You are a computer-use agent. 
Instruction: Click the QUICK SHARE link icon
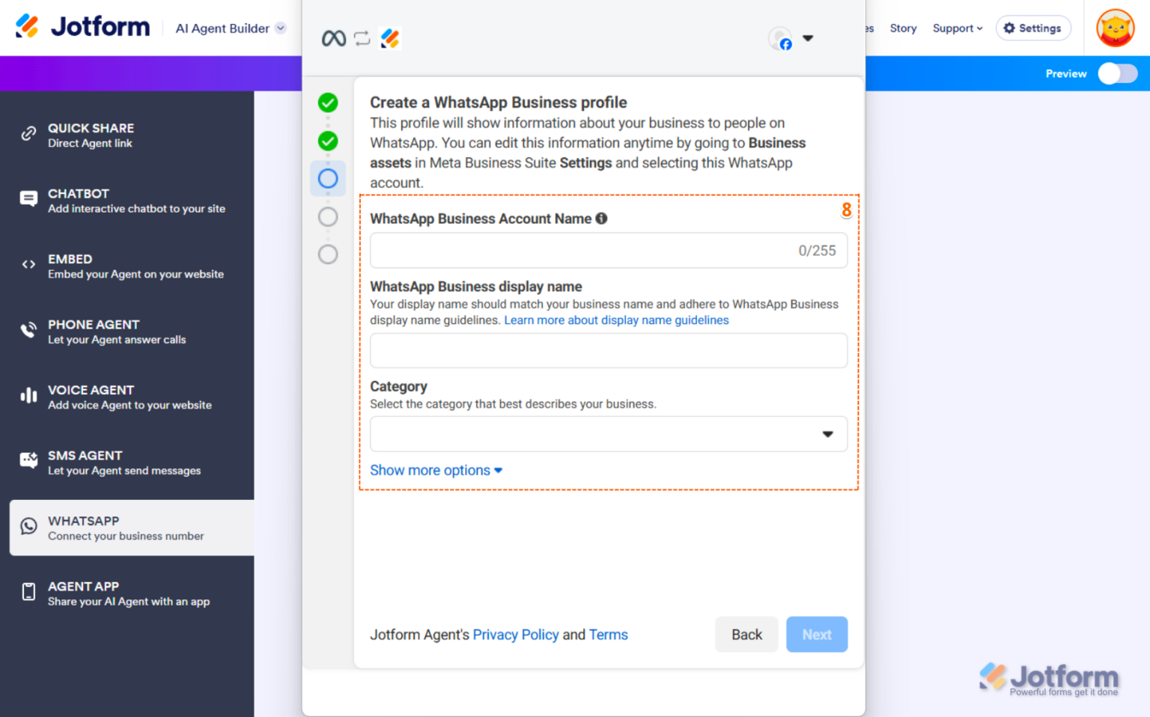coord(28,135)
